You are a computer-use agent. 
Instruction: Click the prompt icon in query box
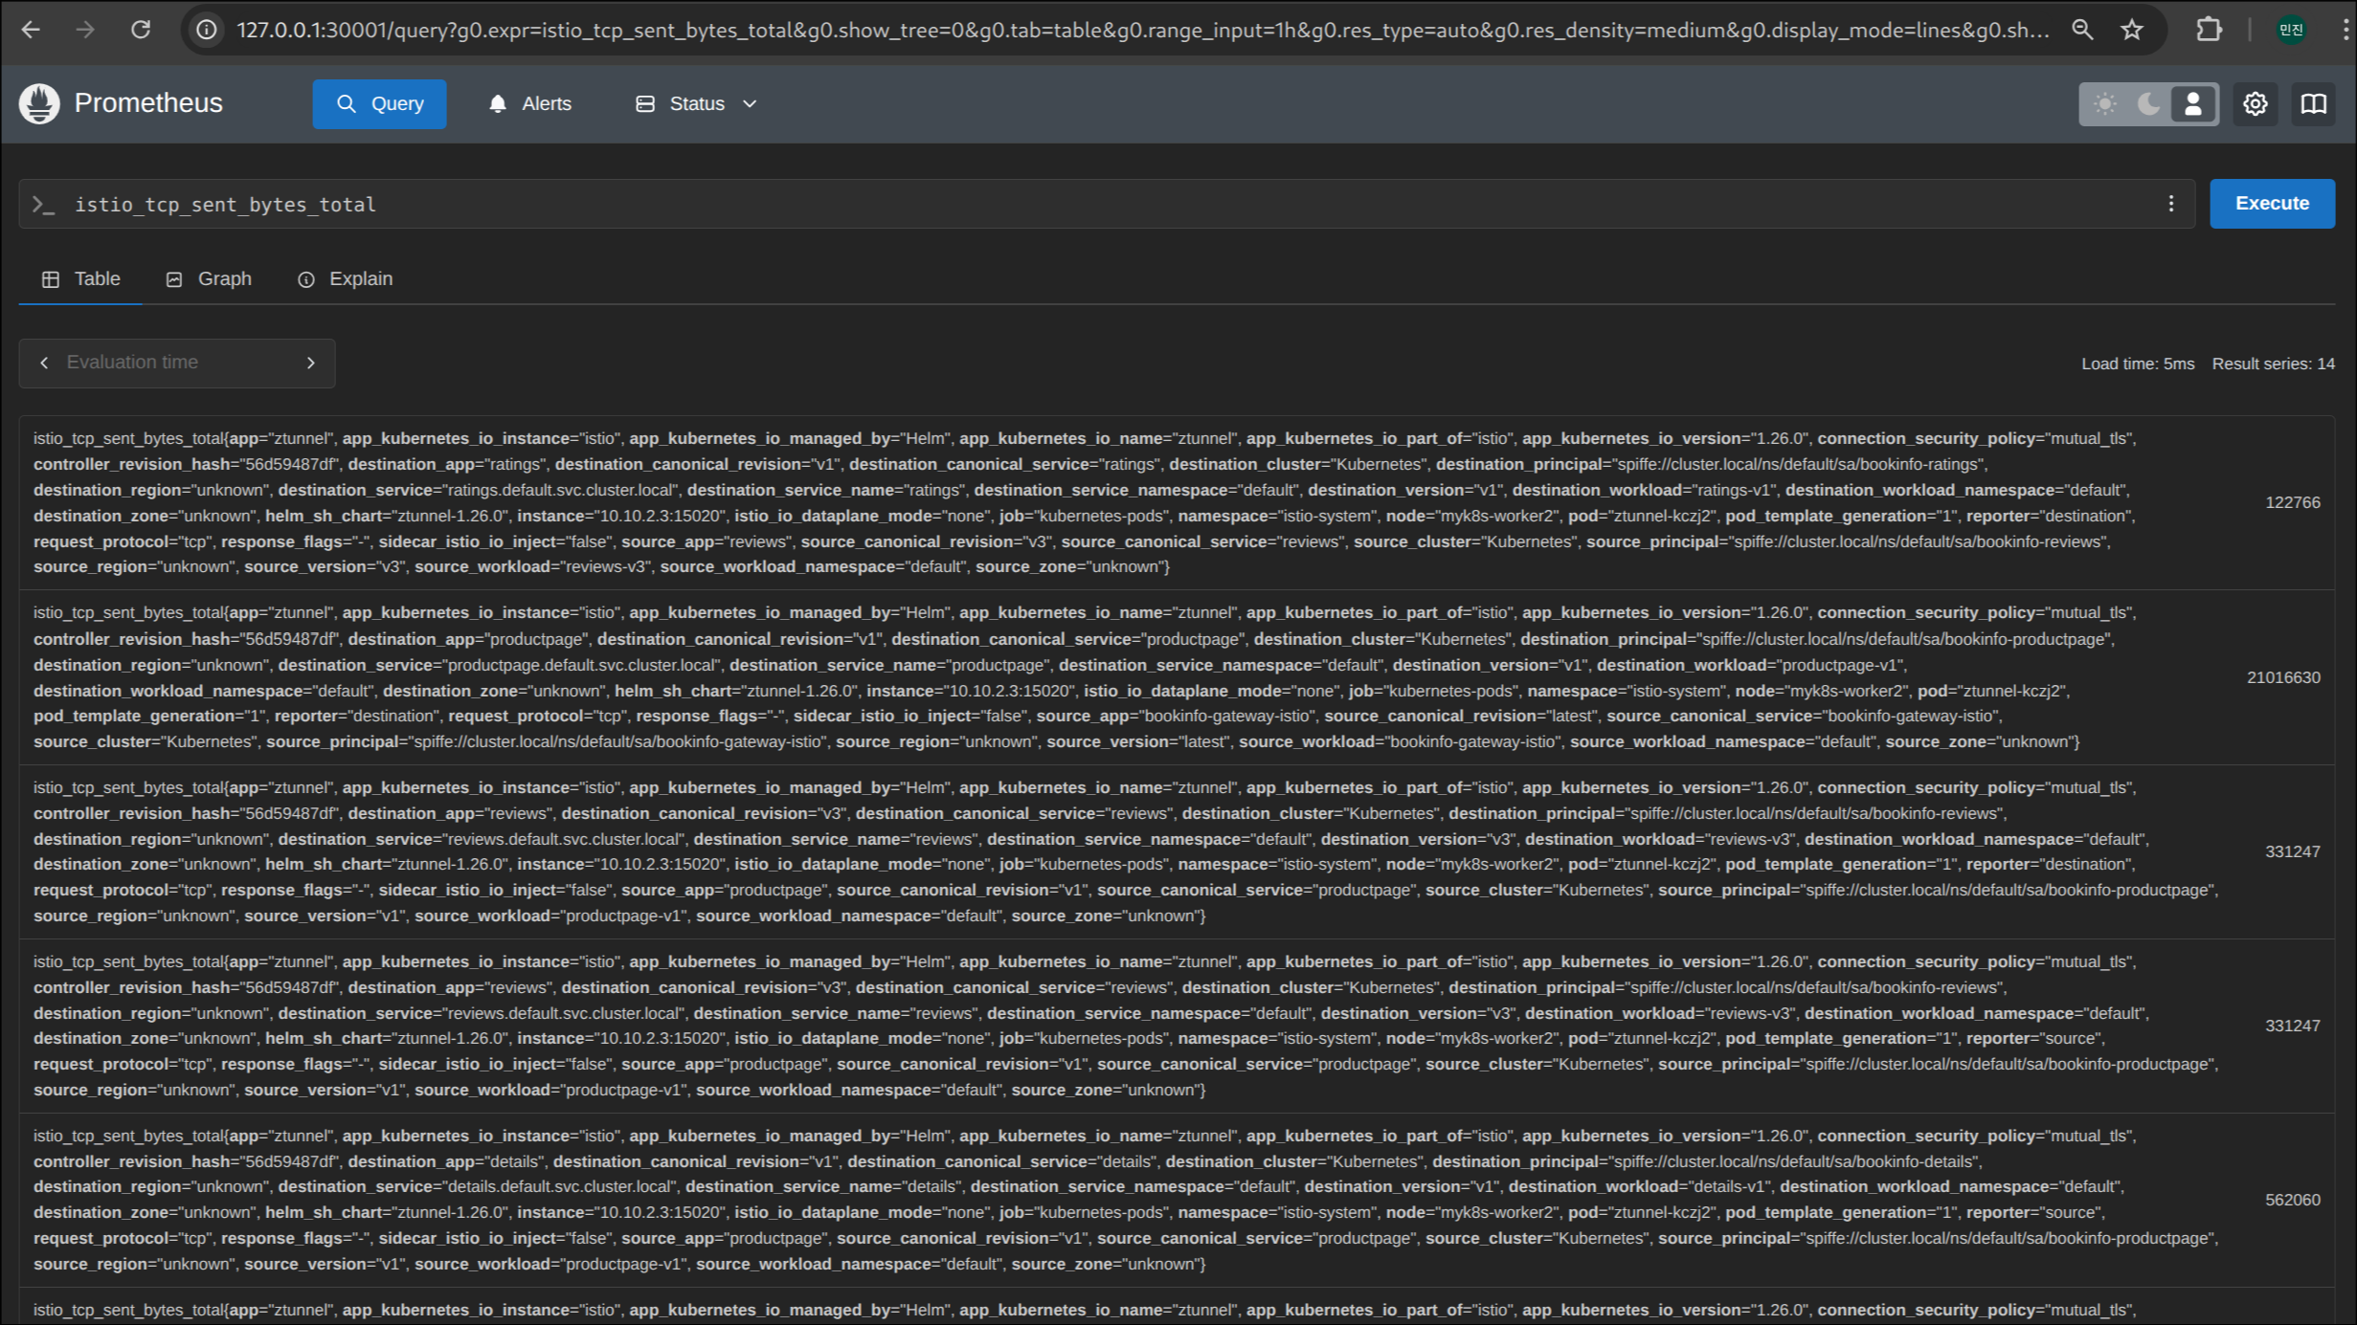click(x=43, y=204)
